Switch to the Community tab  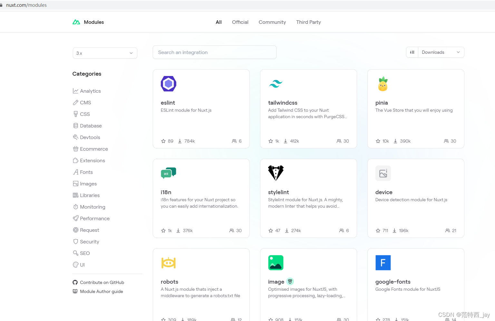(x=272, y=22)
